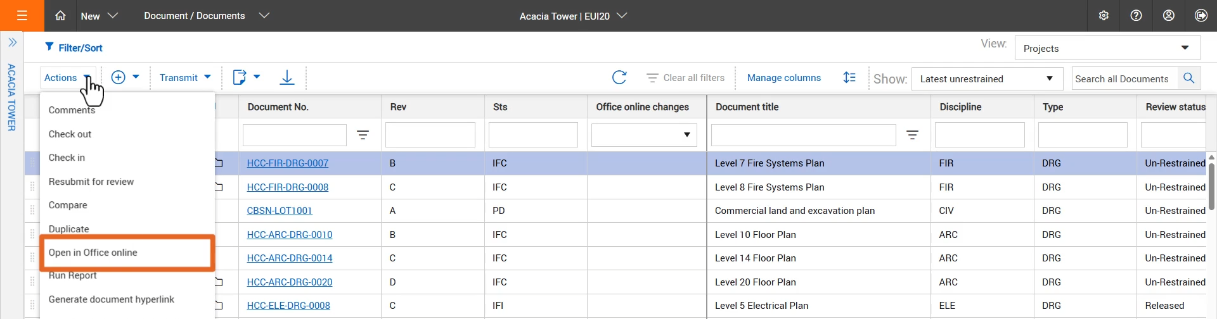Expand Document / Documents dropdown
1217x319 pixels.
pyautogui.click(x=207, y=16)
